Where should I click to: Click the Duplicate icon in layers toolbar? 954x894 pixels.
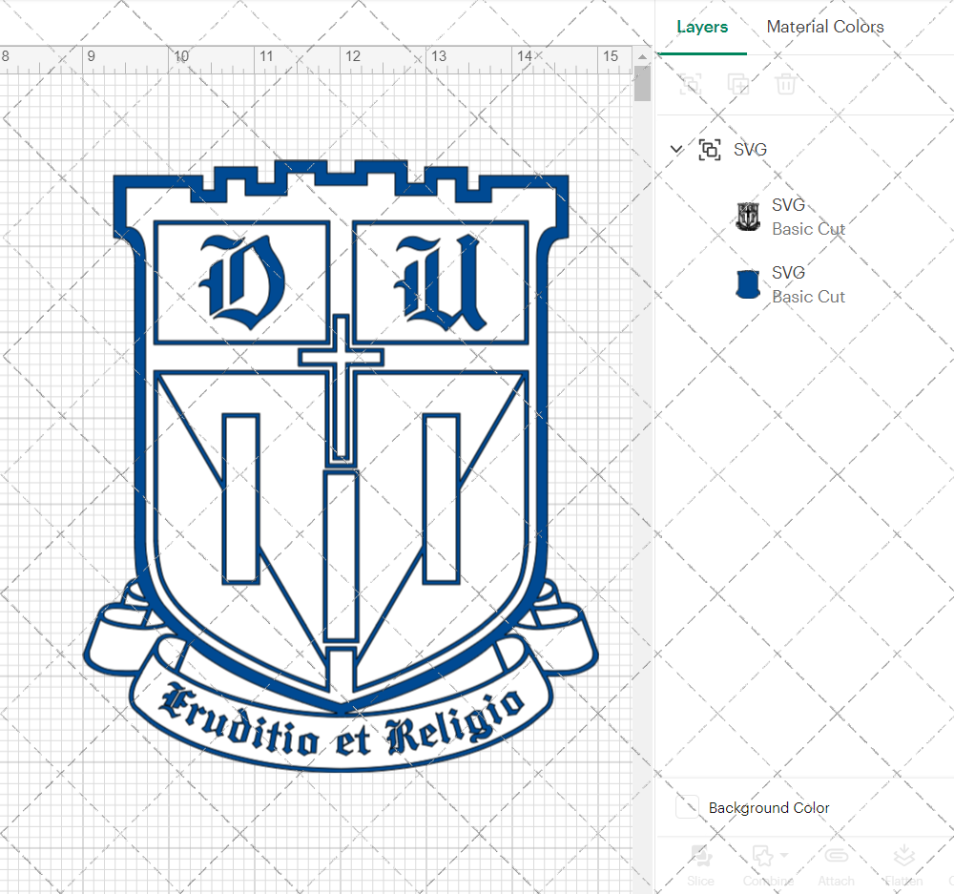point(738,84)
